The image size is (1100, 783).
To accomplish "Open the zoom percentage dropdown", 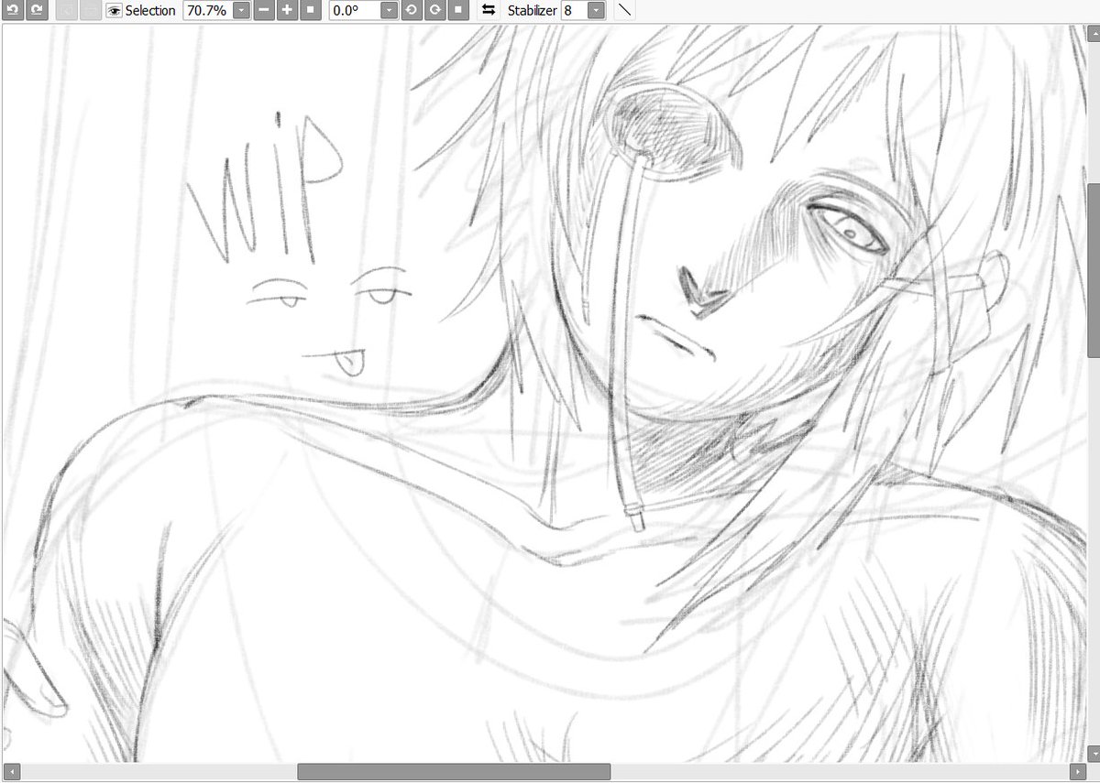I will [x=241, y=11].
